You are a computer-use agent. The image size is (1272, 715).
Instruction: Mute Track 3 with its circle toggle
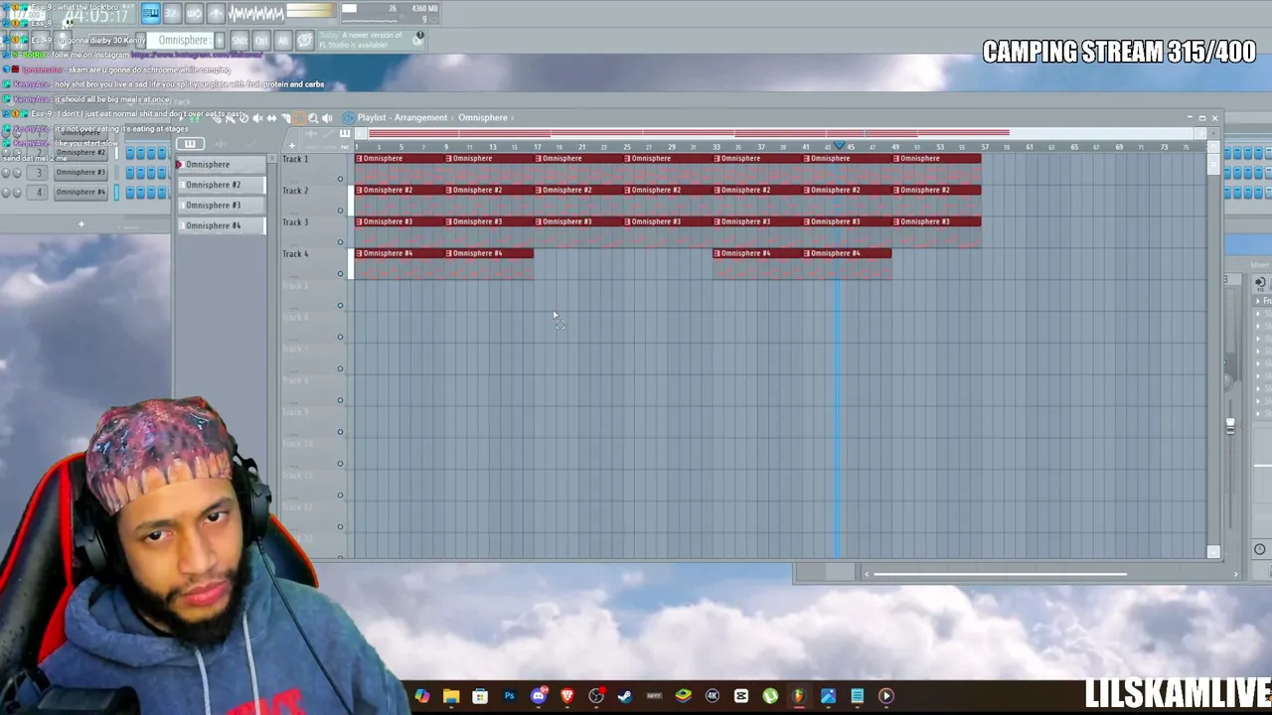pyautogui.click(x=340, y=242)
